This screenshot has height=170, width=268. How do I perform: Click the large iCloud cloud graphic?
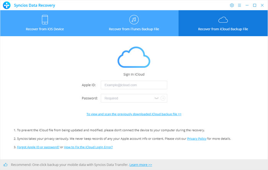point(134,57)
